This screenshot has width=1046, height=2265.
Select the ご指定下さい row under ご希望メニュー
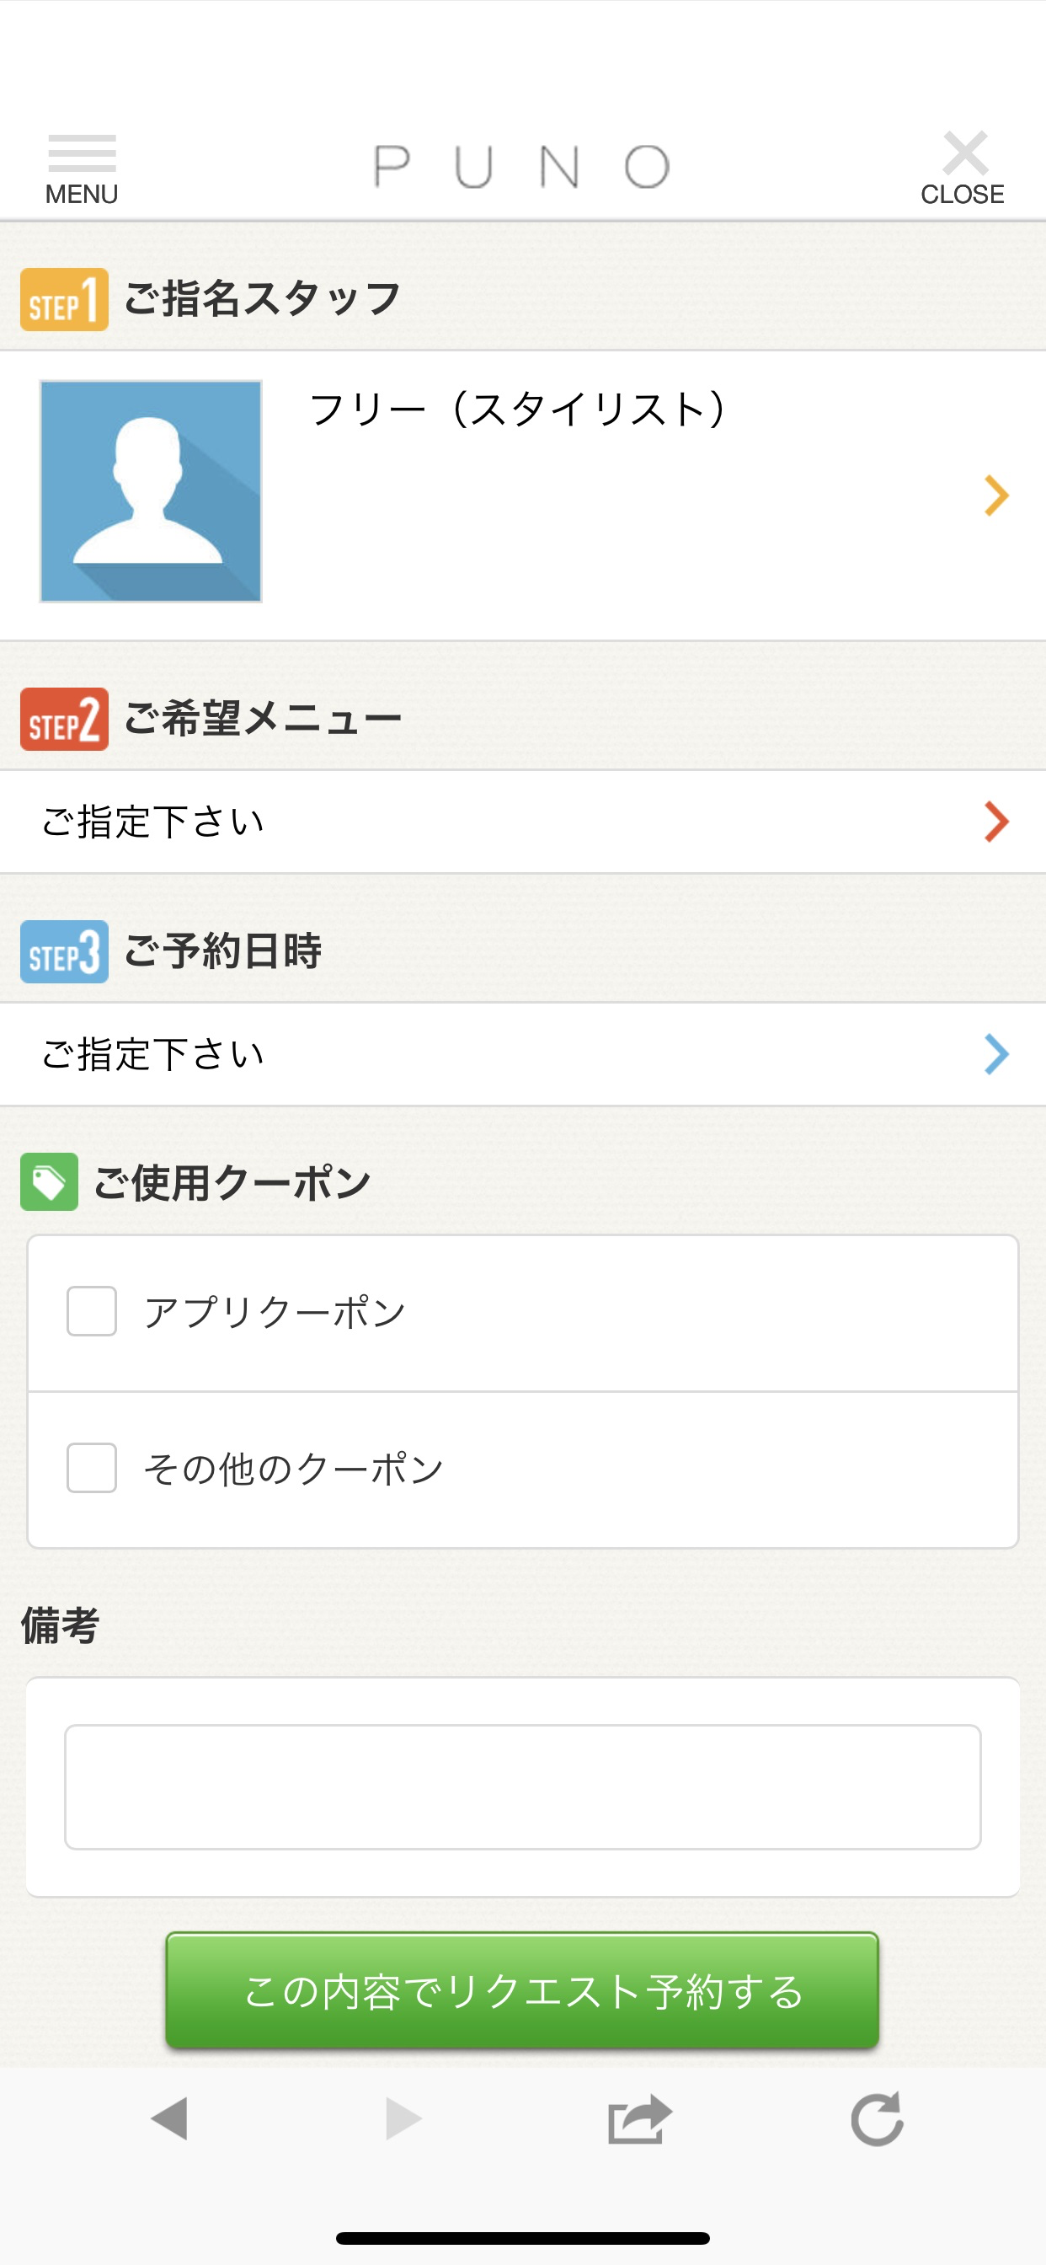point(523,822)
